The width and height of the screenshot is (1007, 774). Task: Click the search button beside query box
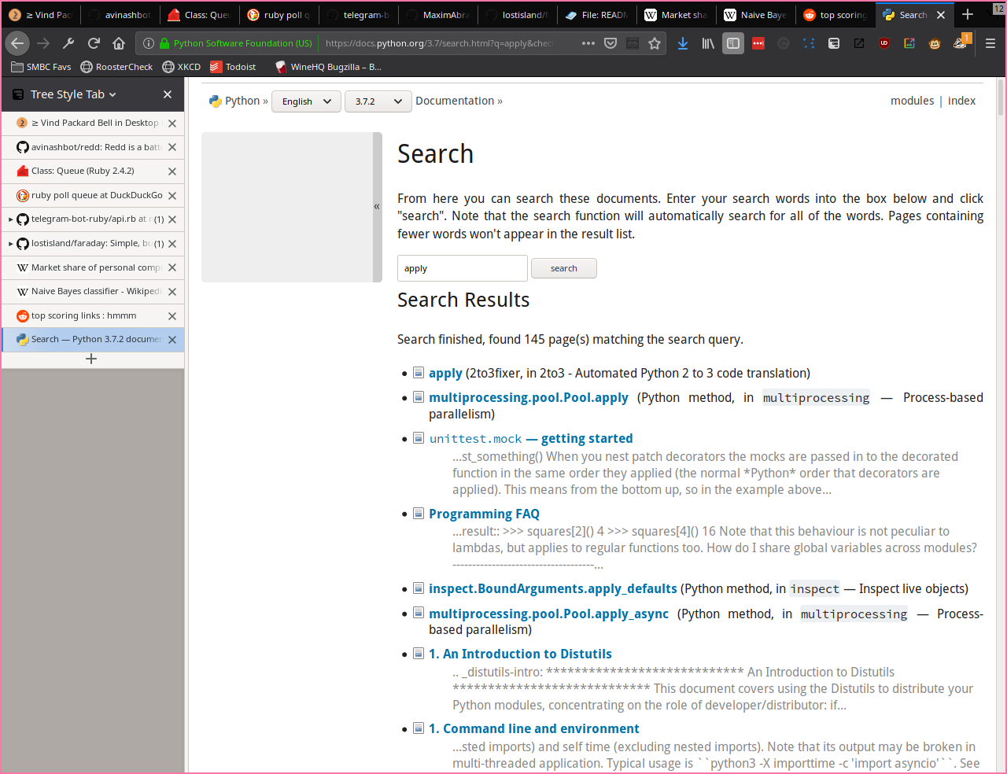[x=563, y=268]
